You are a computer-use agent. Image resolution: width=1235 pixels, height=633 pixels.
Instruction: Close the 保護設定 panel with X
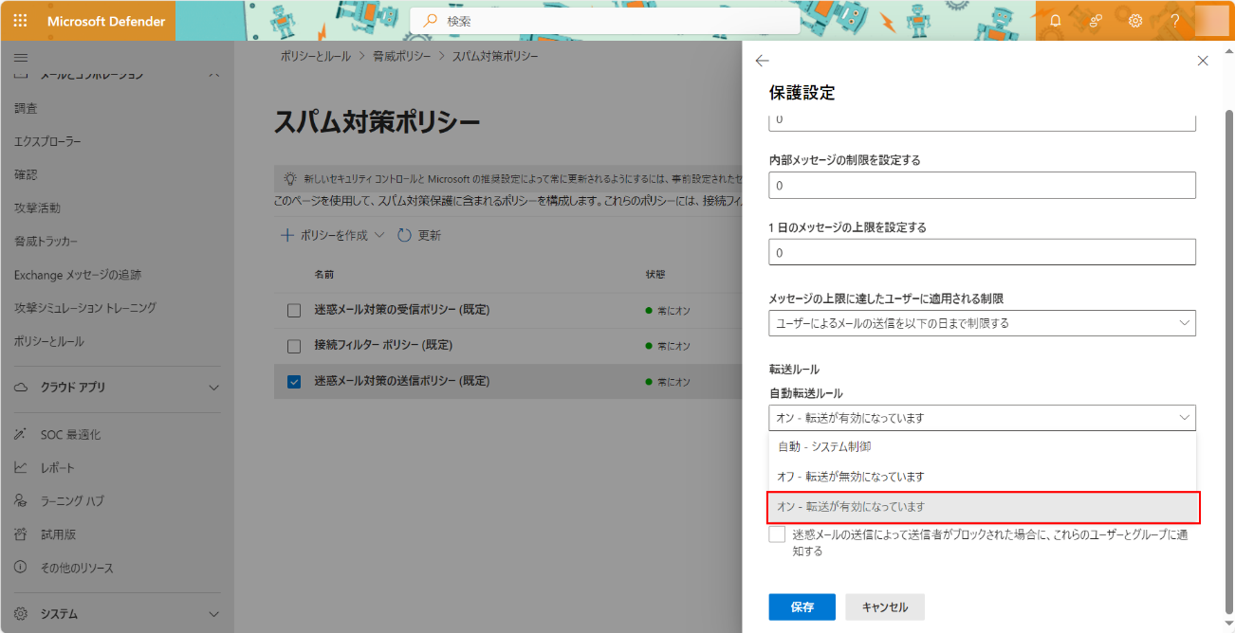point(1203,61)
